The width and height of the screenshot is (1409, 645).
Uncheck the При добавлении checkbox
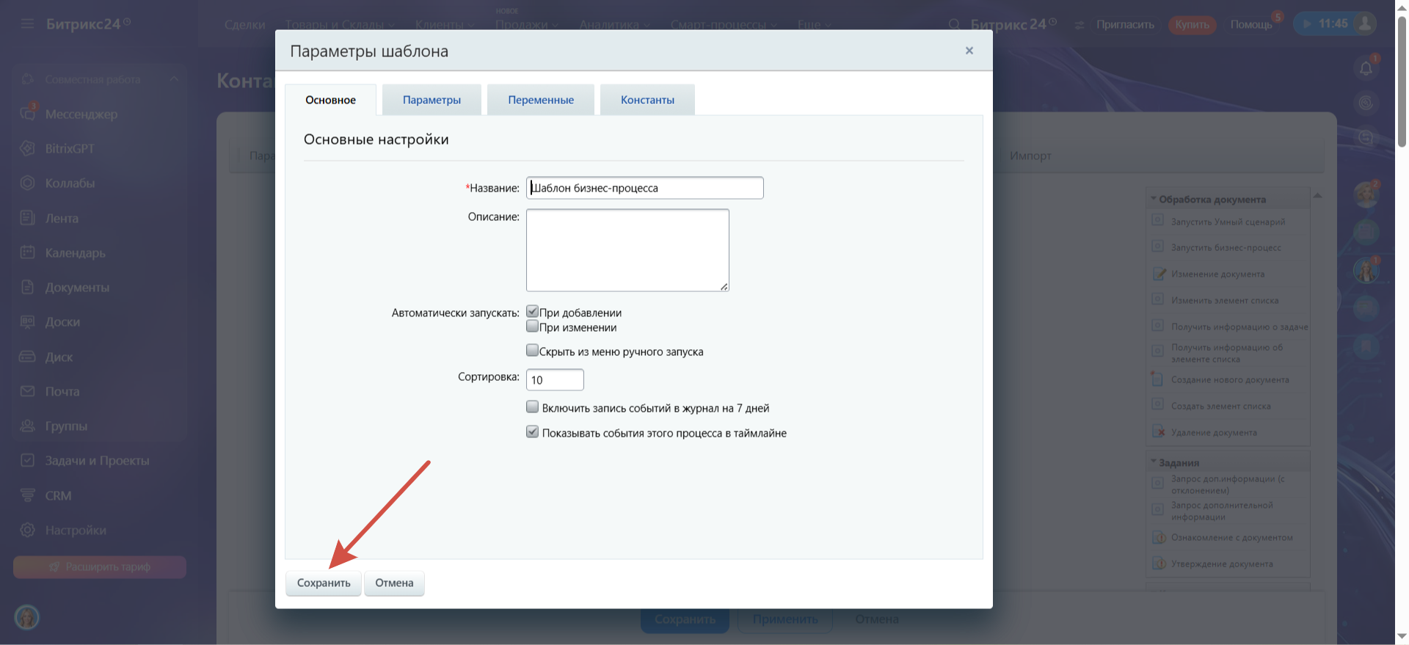(533, 312)
